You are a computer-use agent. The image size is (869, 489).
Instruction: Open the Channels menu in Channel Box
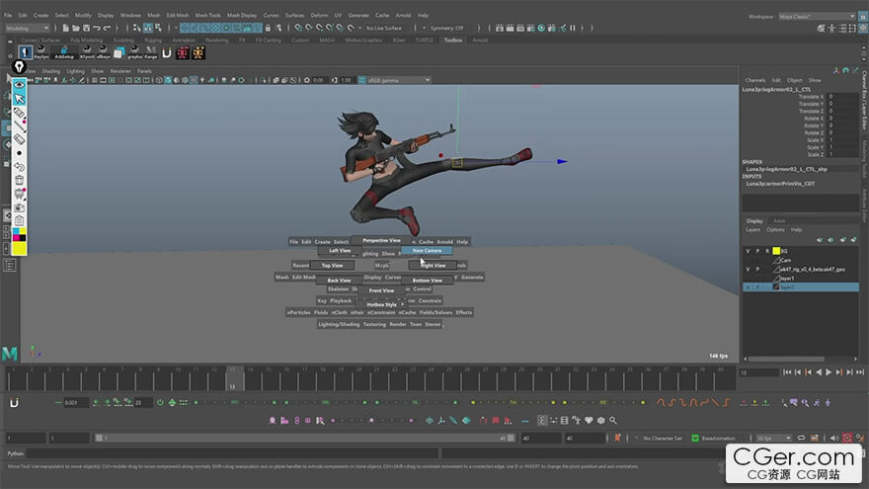[754, 80]
